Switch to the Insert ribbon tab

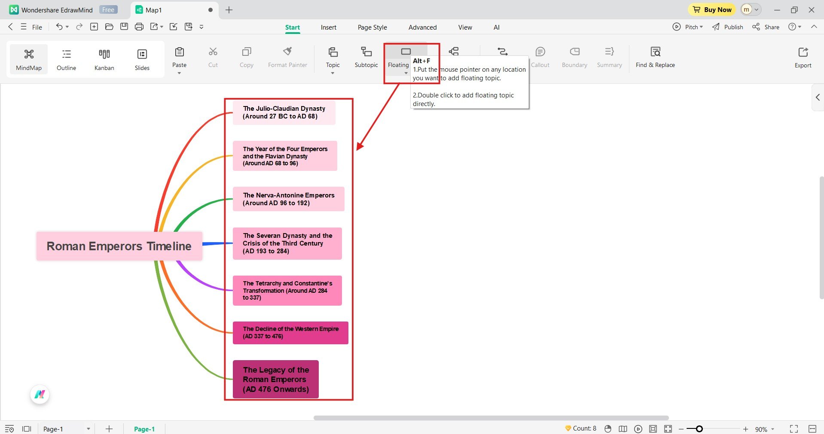328,27
